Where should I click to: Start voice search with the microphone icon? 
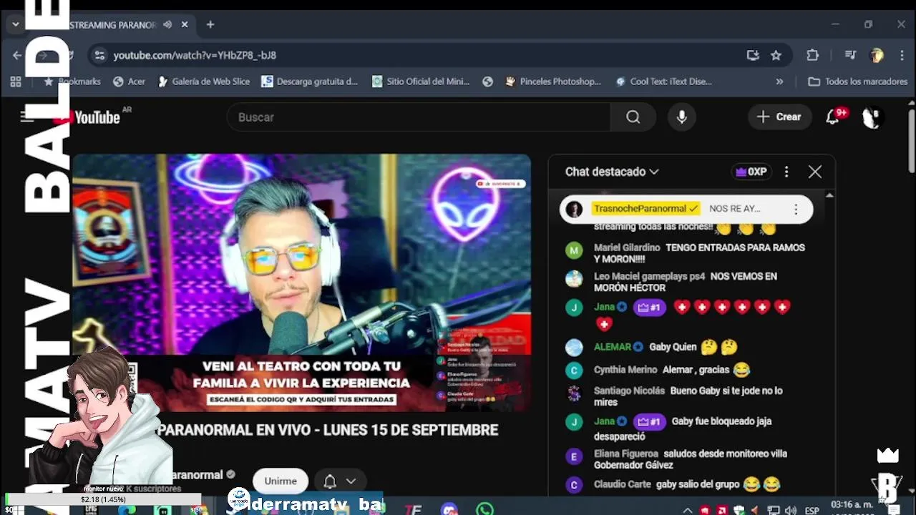[x=682, y=117]
